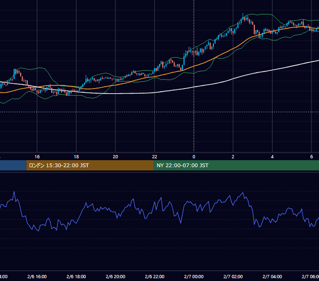
Task: Click the blue Tokyo session bar segment
Action: pyautogui.click(x=13, y=165)
